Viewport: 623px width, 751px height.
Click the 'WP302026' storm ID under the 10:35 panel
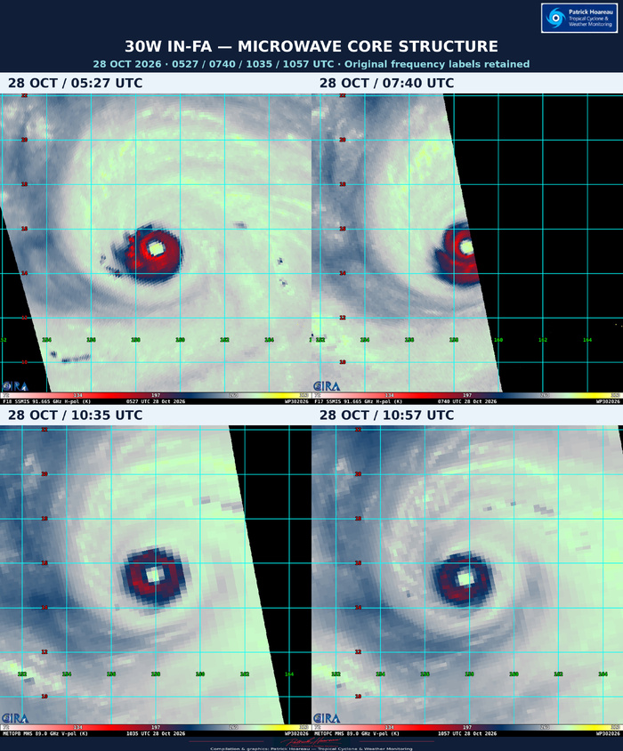pos(296,733)
